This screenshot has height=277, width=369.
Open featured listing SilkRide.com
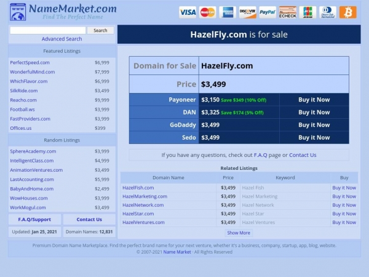coord(24,90)
